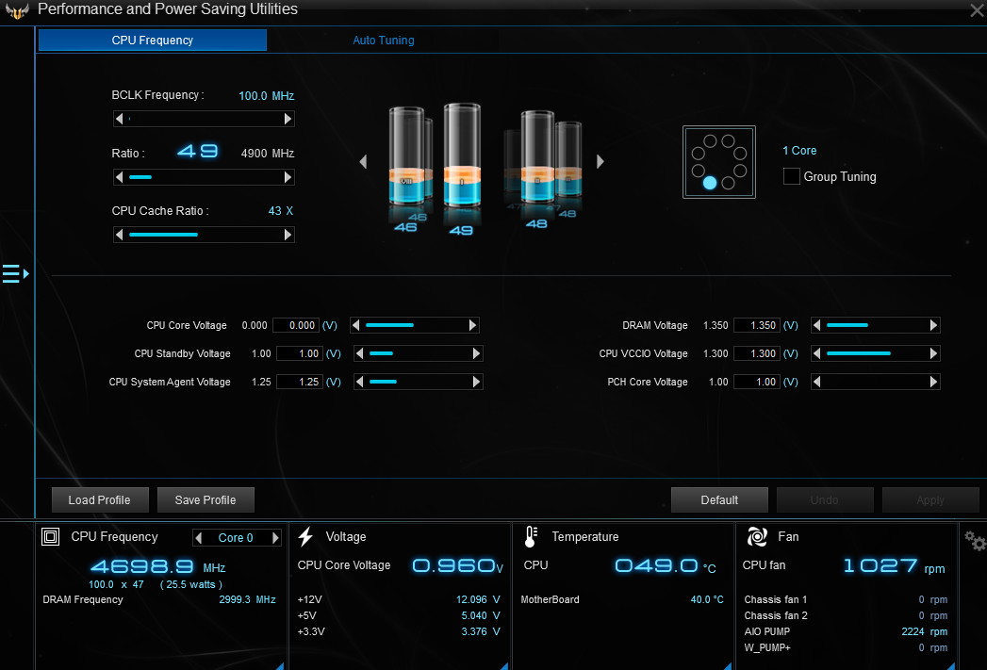
Task: Expand the Voltage panel corner arrow
Action: click(503, 665)
